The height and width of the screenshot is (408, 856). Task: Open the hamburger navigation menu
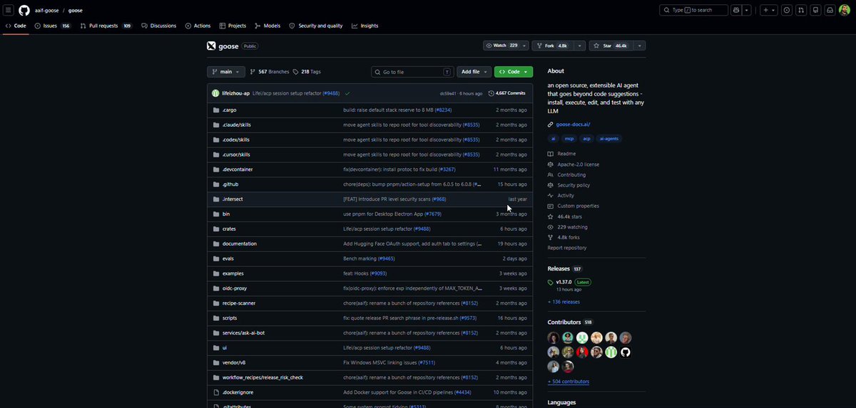tap(9, 10)
